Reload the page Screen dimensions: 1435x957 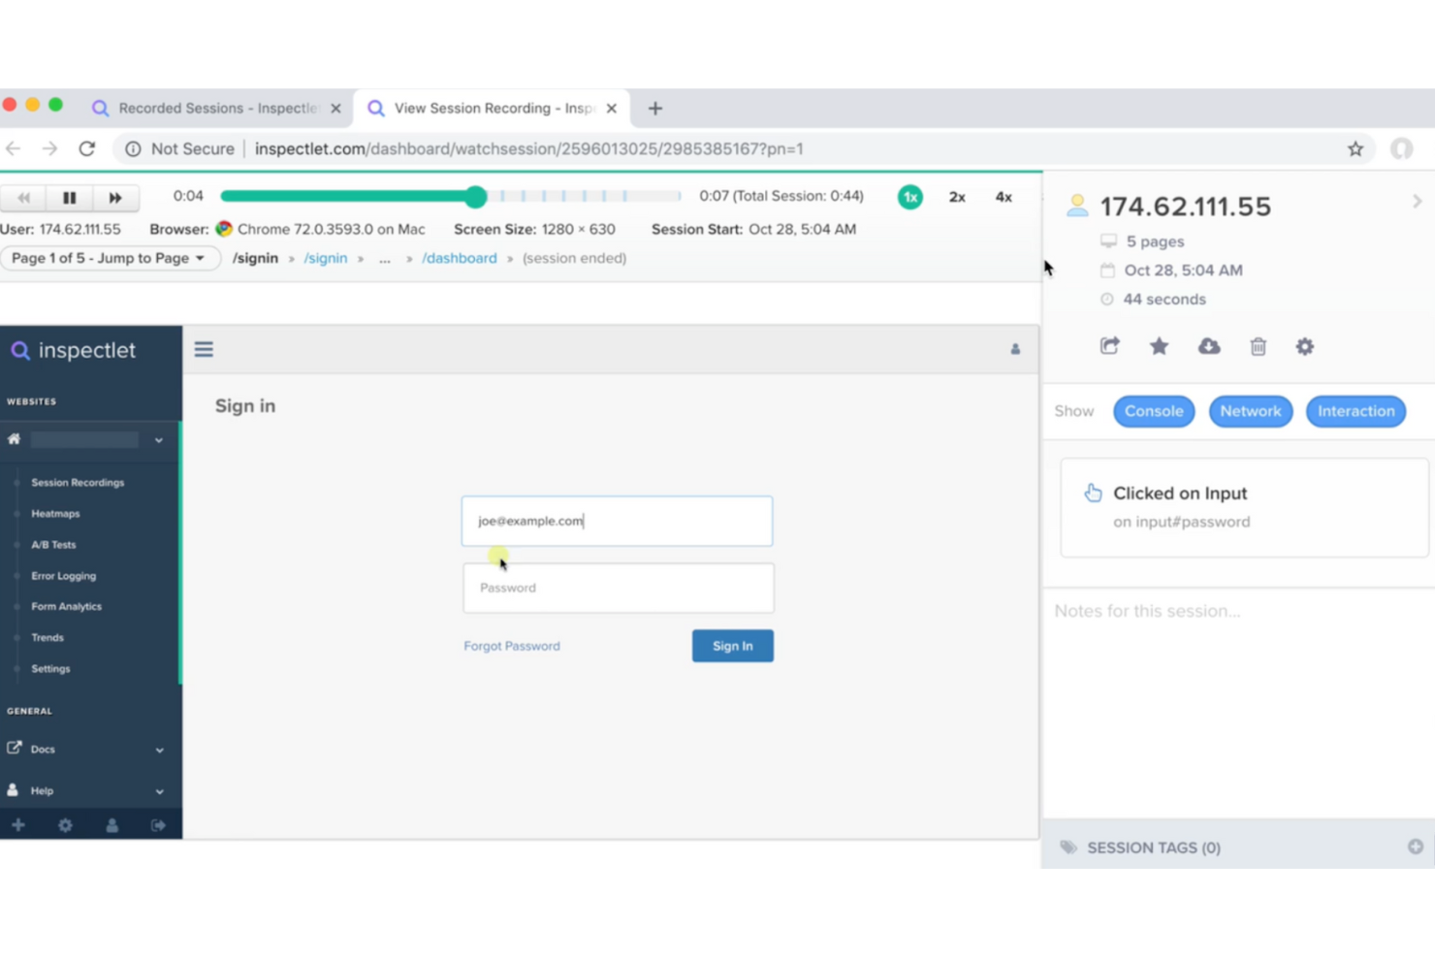point(87,148)
